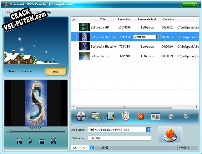The image size is (202, 154).
Task: Click the Add video file film reel icon
Action: (81, 116)
